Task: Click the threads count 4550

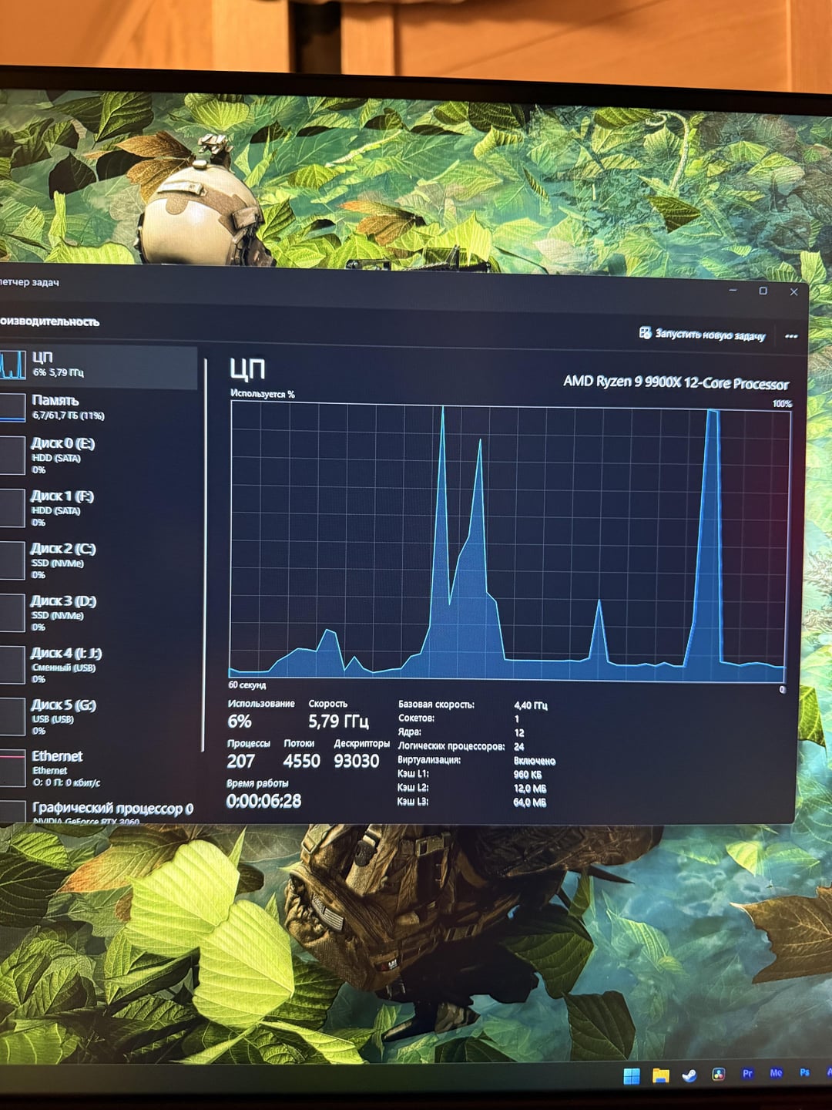Action: (x=301, y=761)
